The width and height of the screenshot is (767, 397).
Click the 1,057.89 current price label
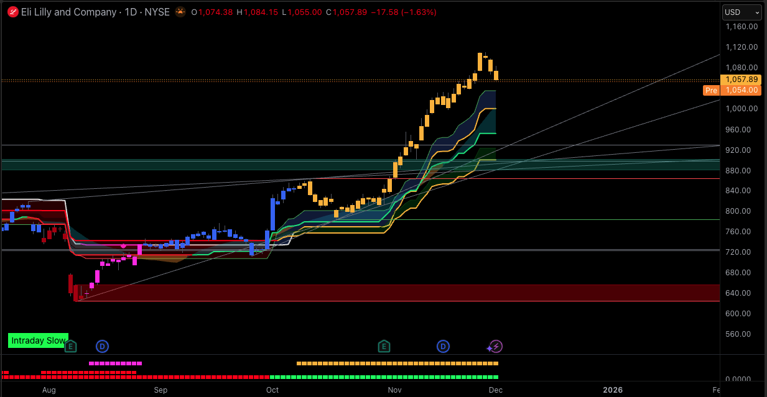point(741,80)
